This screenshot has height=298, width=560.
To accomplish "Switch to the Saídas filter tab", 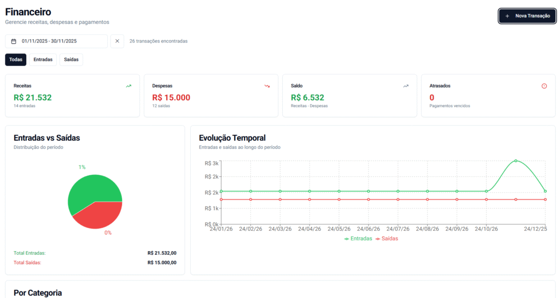I will [x=71, y=59].
